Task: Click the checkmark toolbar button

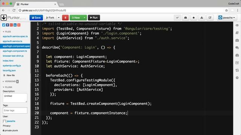Action: click(x=177, y=18)
